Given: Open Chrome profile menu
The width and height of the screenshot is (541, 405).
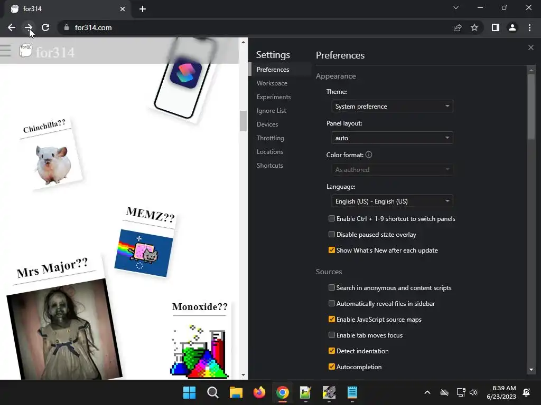Looking at the screenshot, I should tap(512, 27).
